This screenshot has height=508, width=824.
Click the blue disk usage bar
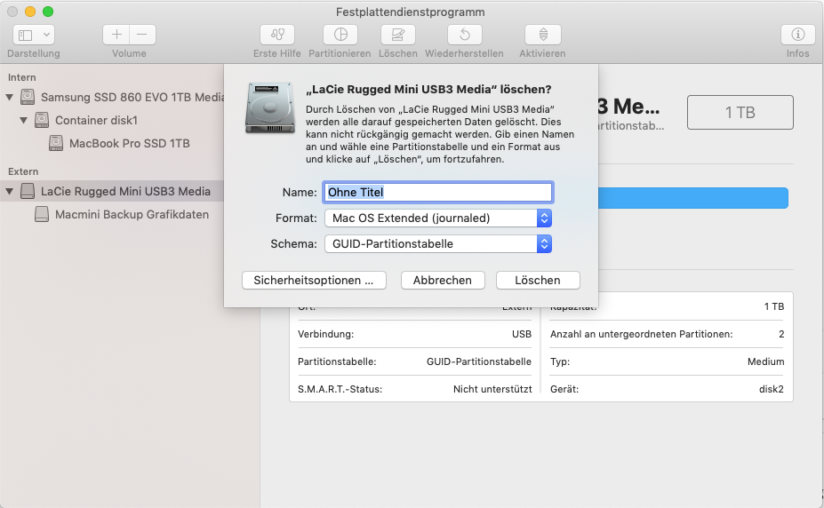click(x=693, y=198)
